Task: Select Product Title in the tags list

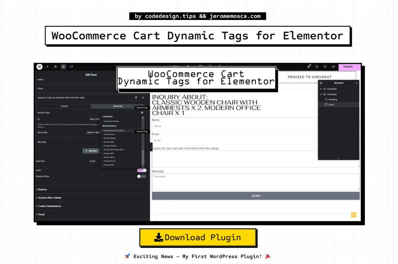Action: click(x=109, y=165)
